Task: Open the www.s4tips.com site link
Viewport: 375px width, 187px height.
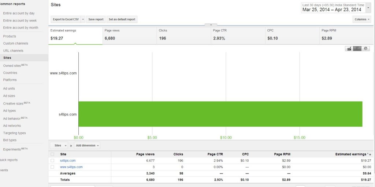Action: coord(71,167)
